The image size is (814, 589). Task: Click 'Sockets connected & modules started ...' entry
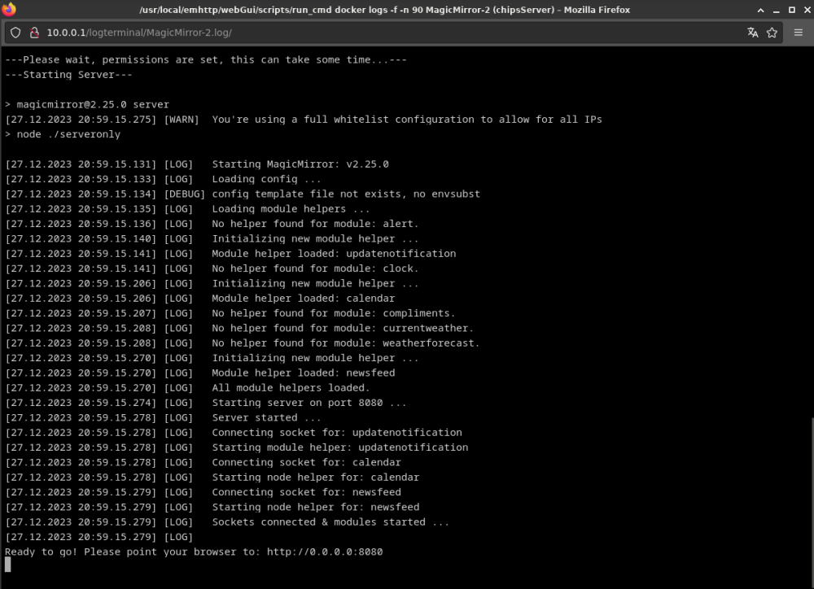point(330,522)
